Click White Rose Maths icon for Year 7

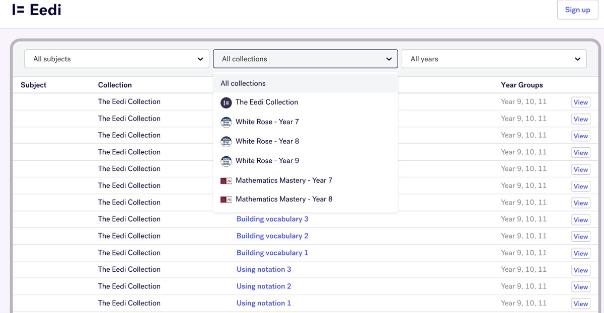(x=226, y=122)
